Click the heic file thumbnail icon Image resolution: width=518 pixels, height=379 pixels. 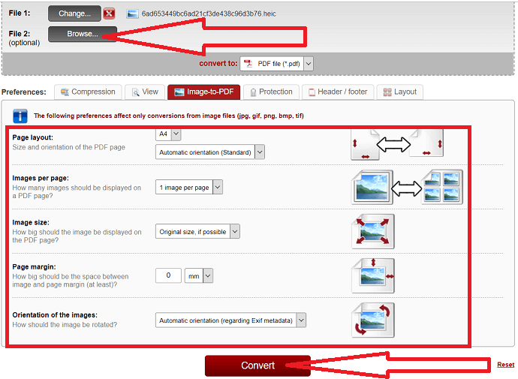132,14
